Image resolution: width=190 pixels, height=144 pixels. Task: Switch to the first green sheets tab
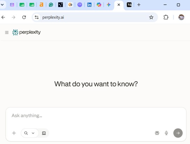click(x=22, y=5)
